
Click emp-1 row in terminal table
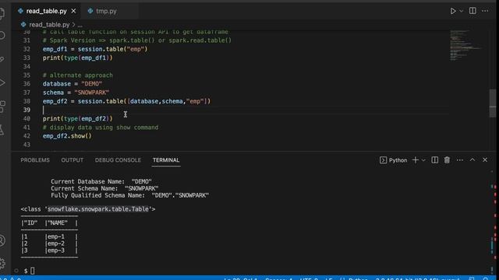49,236
